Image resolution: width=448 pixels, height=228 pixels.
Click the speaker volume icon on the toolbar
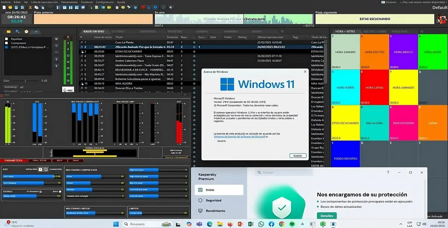pyautogui.click(x=170, y=7)
